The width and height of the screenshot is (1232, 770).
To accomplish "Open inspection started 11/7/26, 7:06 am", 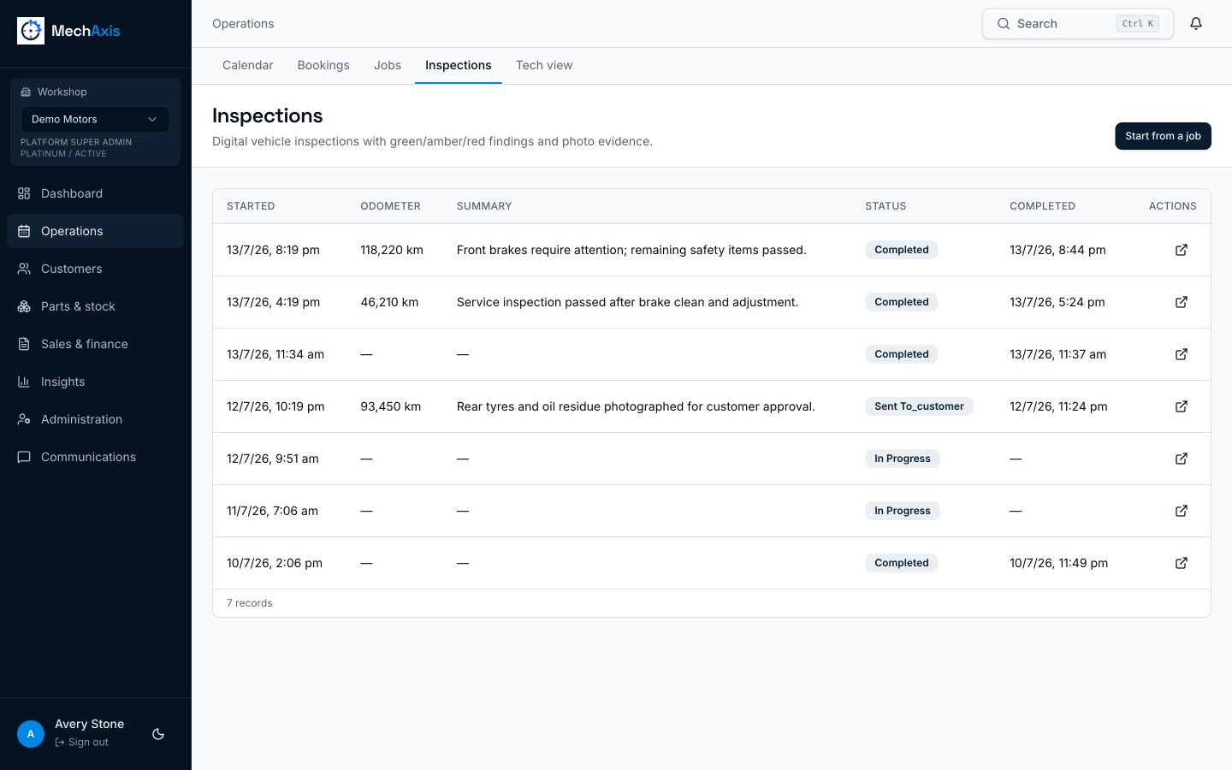I will [x=1182, y=511].
